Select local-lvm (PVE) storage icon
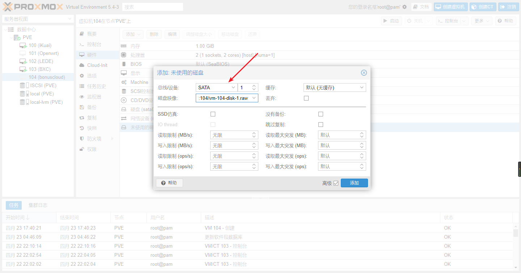The image size is (521, 273). tap(24, 102)
